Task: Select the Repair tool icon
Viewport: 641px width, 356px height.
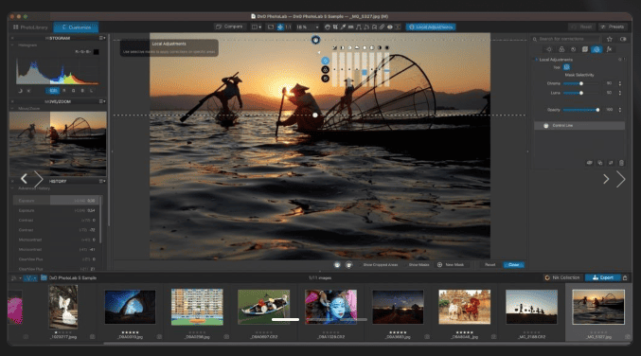Action: click(382, 27)
